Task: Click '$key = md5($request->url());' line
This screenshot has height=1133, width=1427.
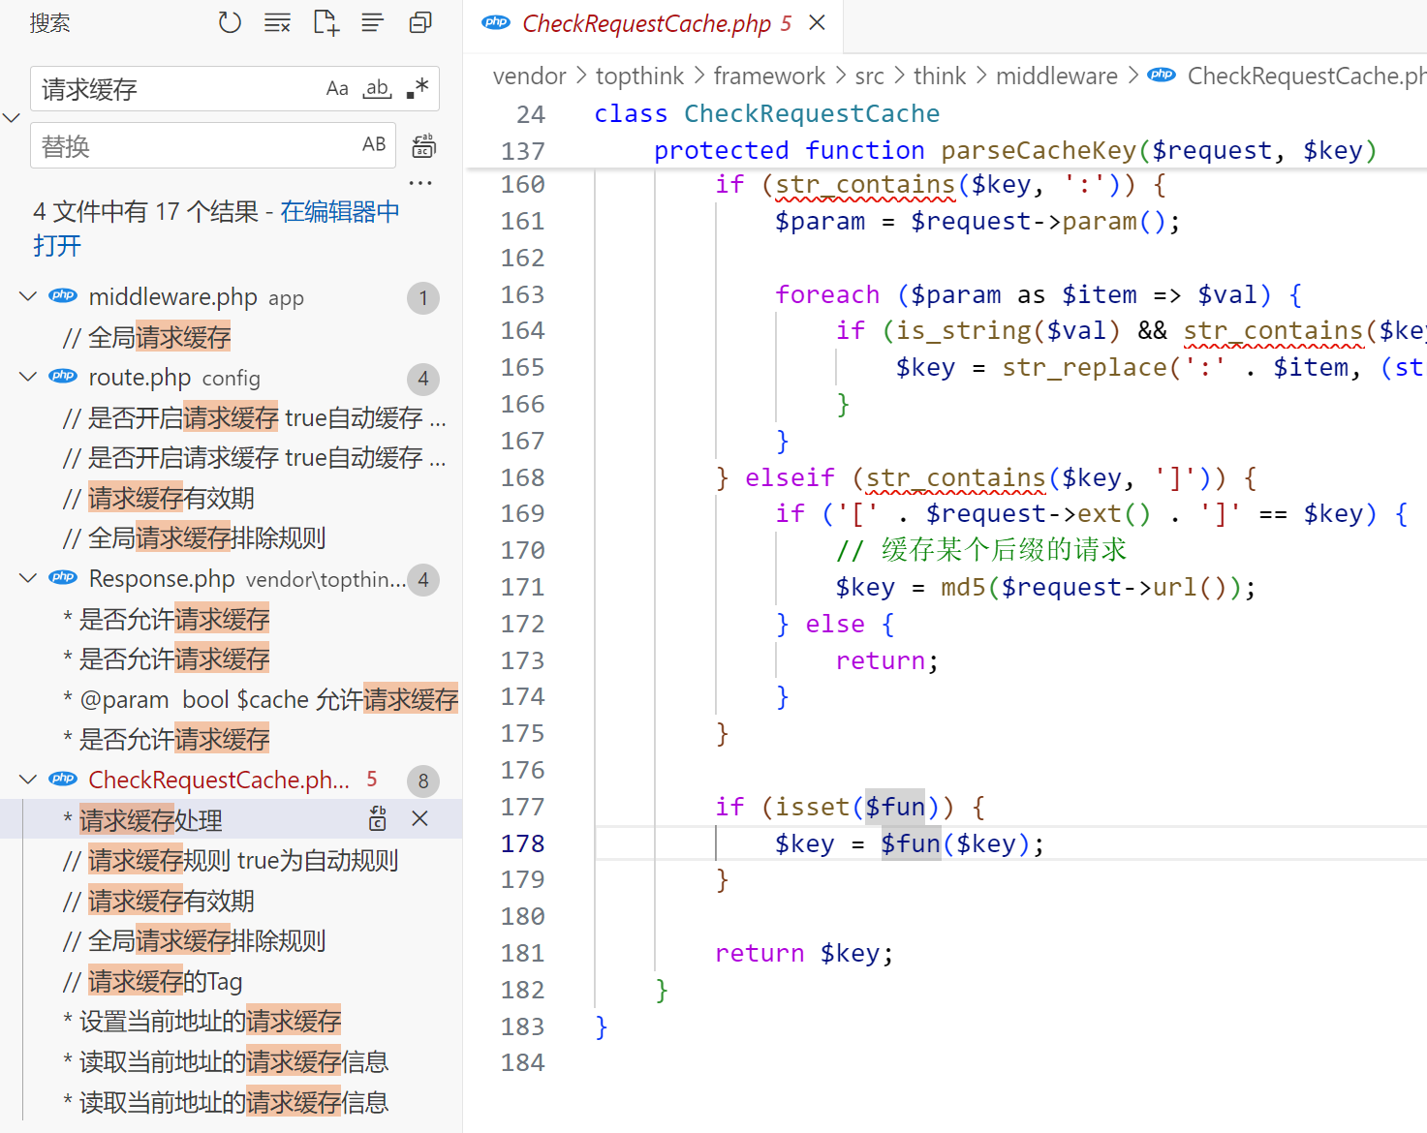Action: (1046, 587)
